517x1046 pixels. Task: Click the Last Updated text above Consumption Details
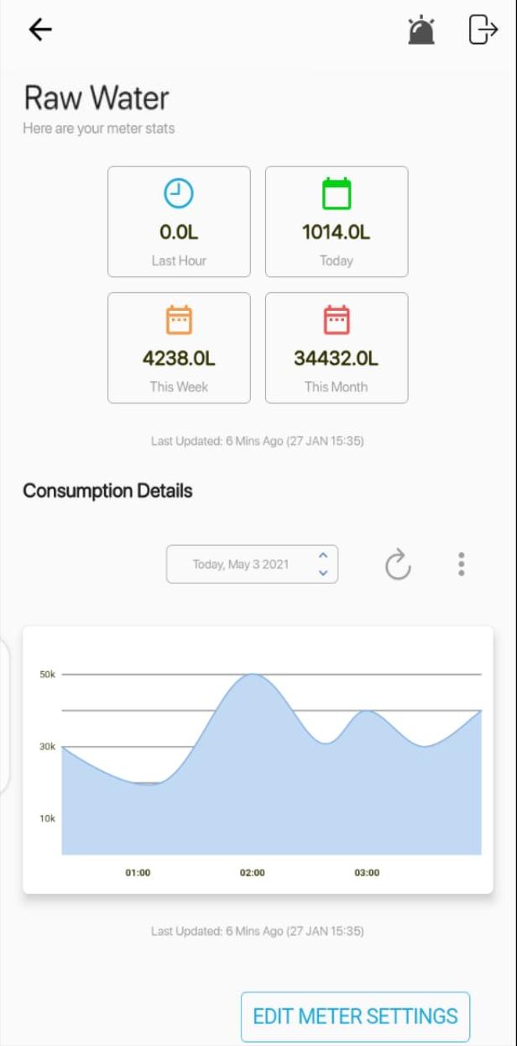257,440
